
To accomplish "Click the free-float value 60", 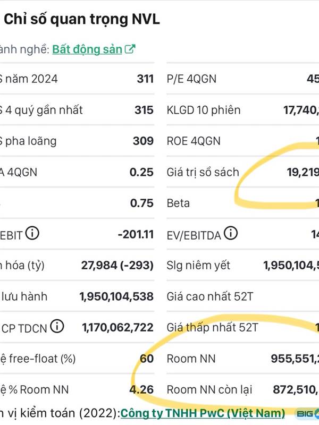I will 146,359.
